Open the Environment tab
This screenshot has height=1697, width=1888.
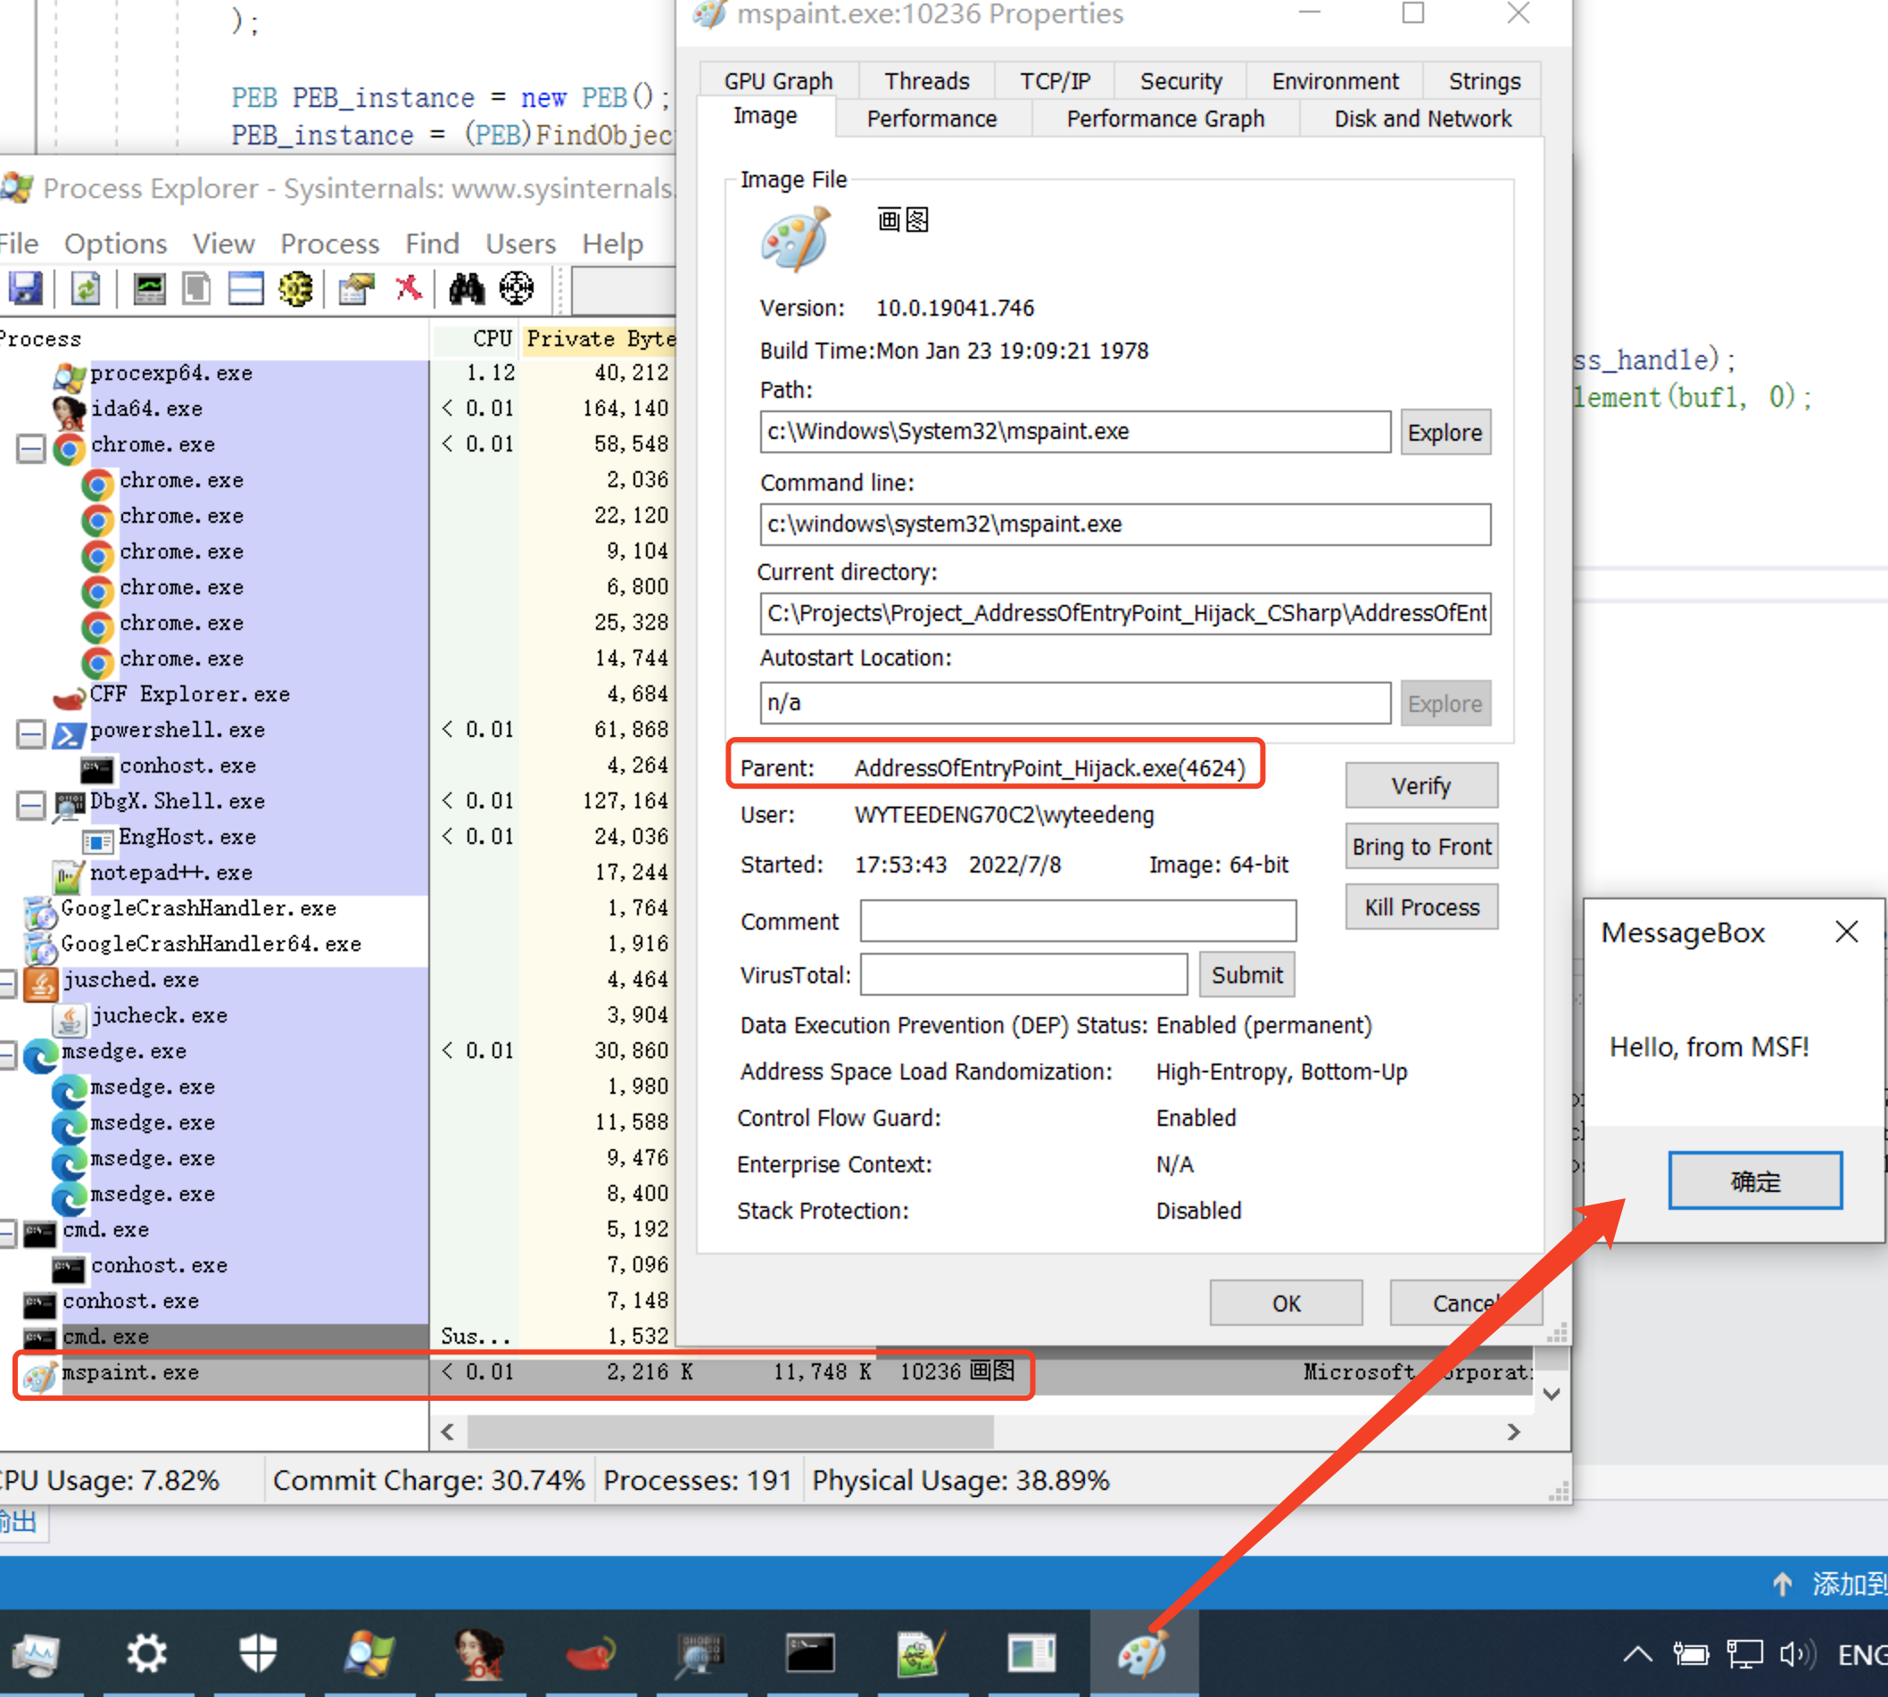[x=1334, y=81]
